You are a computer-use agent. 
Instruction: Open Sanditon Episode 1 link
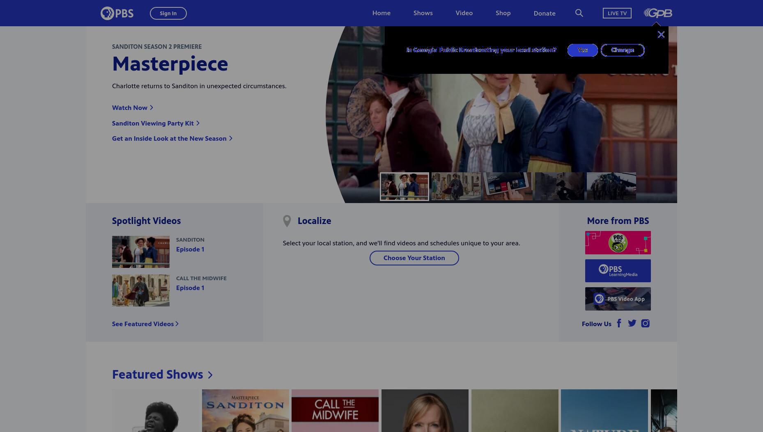[x=190, y=249]
